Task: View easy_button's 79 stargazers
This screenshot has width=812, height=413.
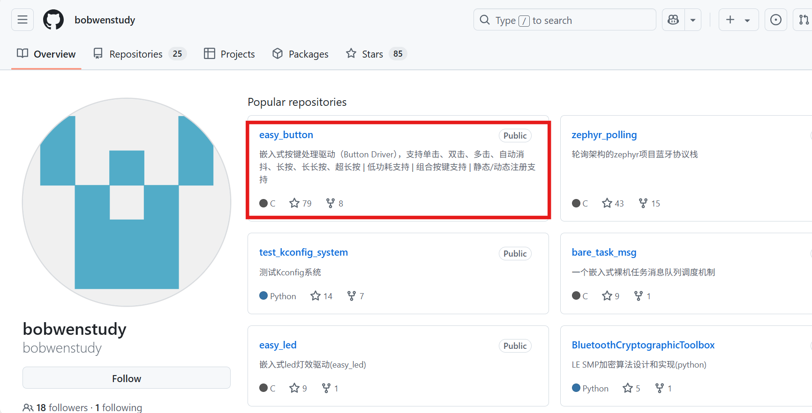Action: [x=301, y=203]
